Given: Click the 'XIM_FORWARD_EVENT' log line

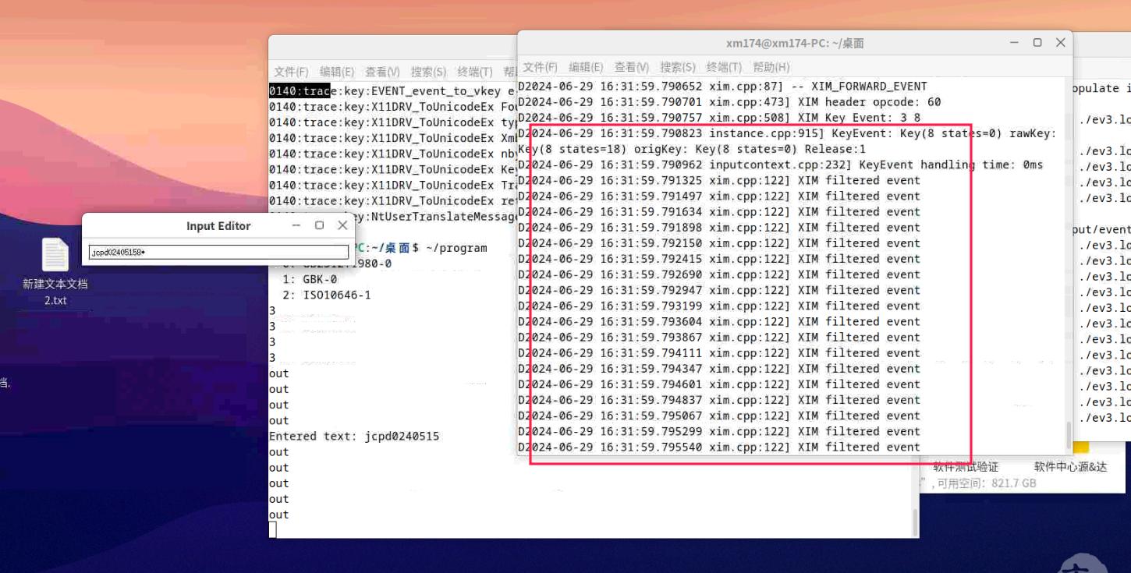Looking at the screenshot, I should (723, 86).
